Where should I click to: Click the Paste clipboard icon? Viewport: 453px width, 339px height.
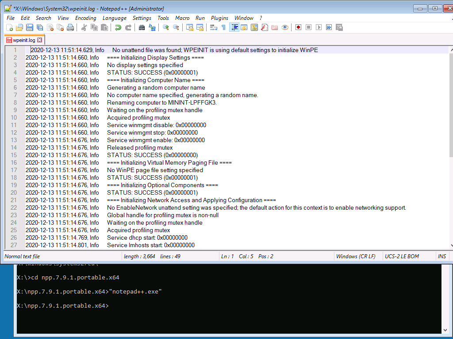[104, 27]
